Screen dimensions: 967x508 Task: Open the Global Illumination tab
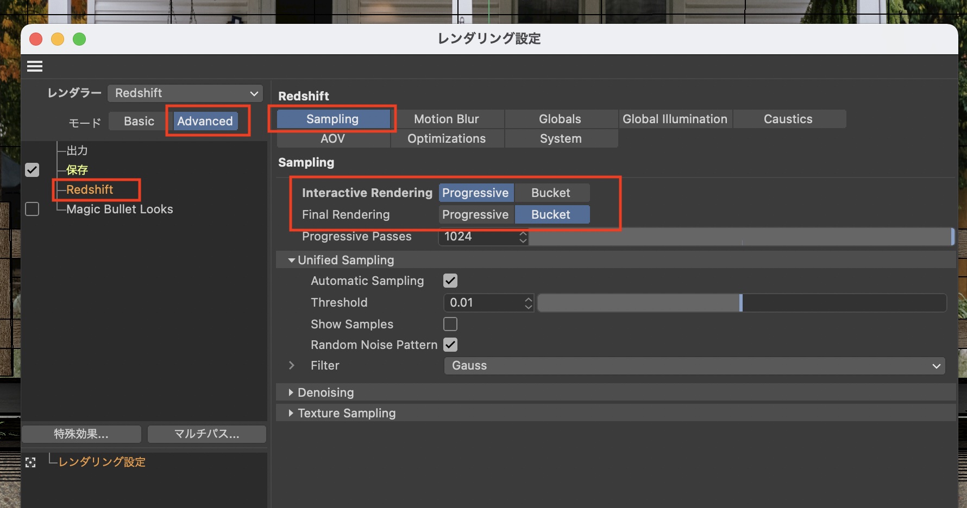(x=675, y=119)
